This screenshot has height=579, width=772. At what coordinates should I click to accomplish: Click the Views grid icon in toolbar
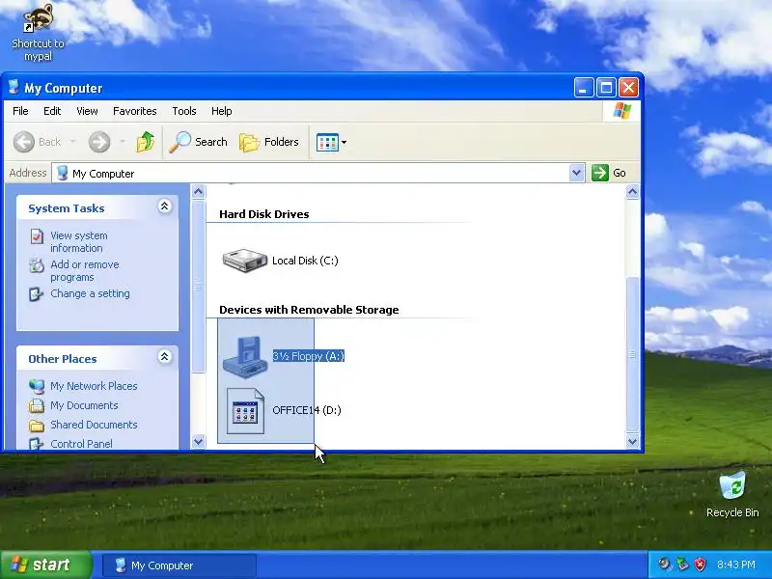(x=327, y=142)
